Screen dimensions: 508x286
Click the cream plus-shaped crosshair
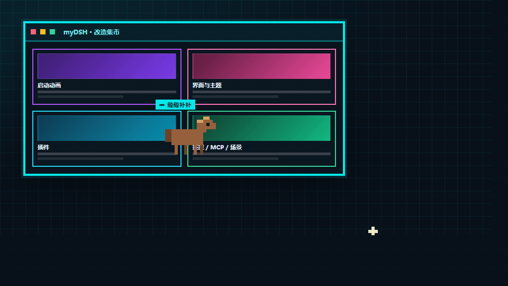373,231
